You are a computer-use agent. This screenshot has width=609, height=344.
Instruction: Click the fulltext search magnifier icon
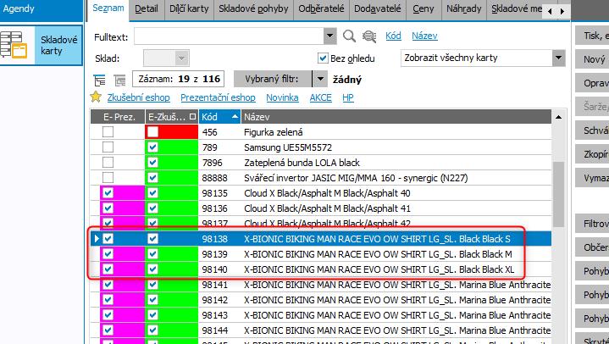point(349,36)
